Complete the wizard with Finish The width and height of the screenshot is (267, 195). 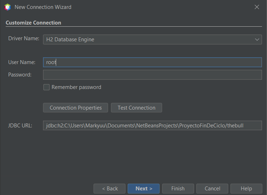pyautogui.click(x=178, y=189)
